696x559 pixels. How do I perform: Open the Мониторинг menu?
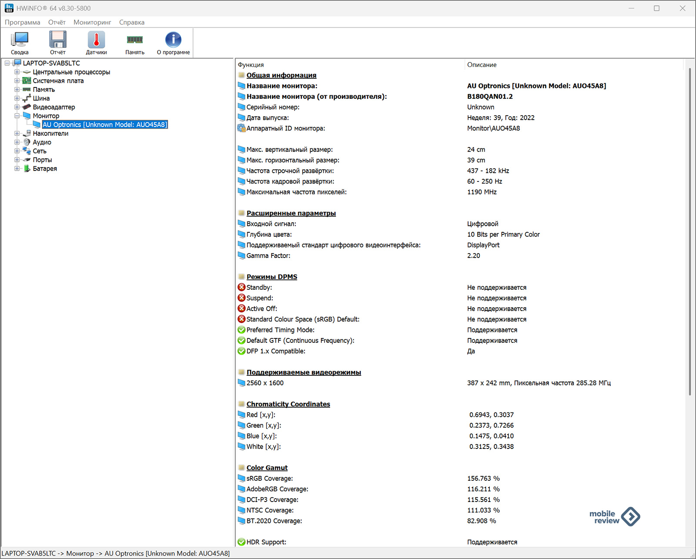tap(92, 22)
